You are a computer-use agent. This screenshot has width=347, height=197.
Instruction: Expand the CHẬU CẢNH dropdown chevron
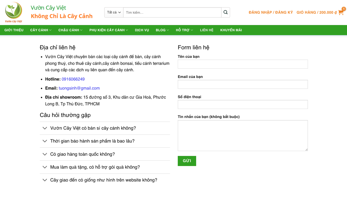click(81, 30)
